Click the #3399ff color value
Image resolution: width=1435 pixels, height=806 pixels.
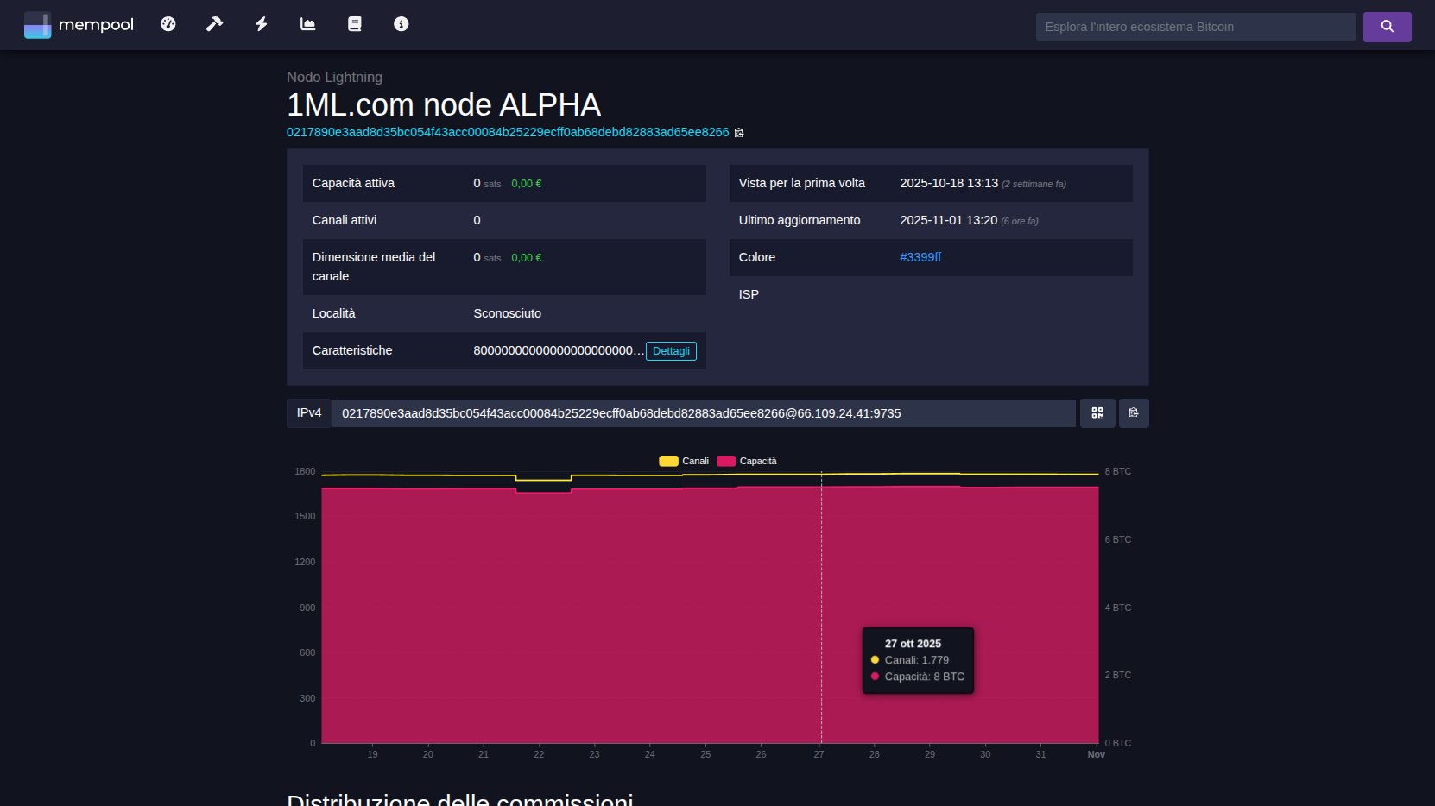tap(920, 257)
